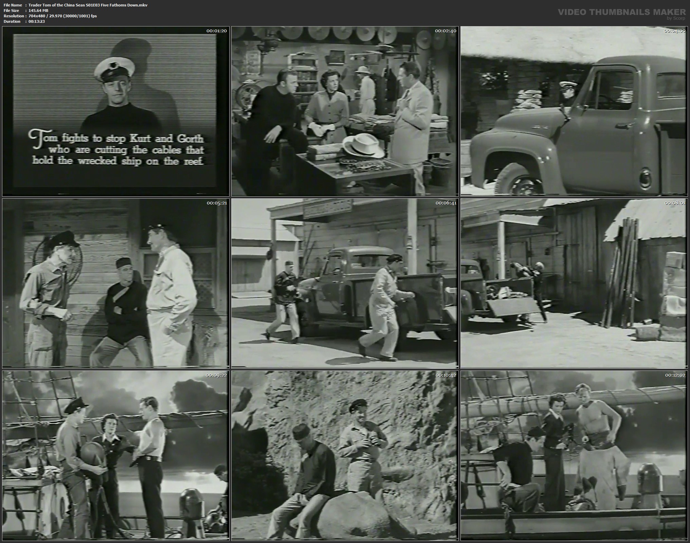Open the ship deck thumbnail at 00:09:22
Viewport: 690px width, 543px height.
tap(115, 456)
